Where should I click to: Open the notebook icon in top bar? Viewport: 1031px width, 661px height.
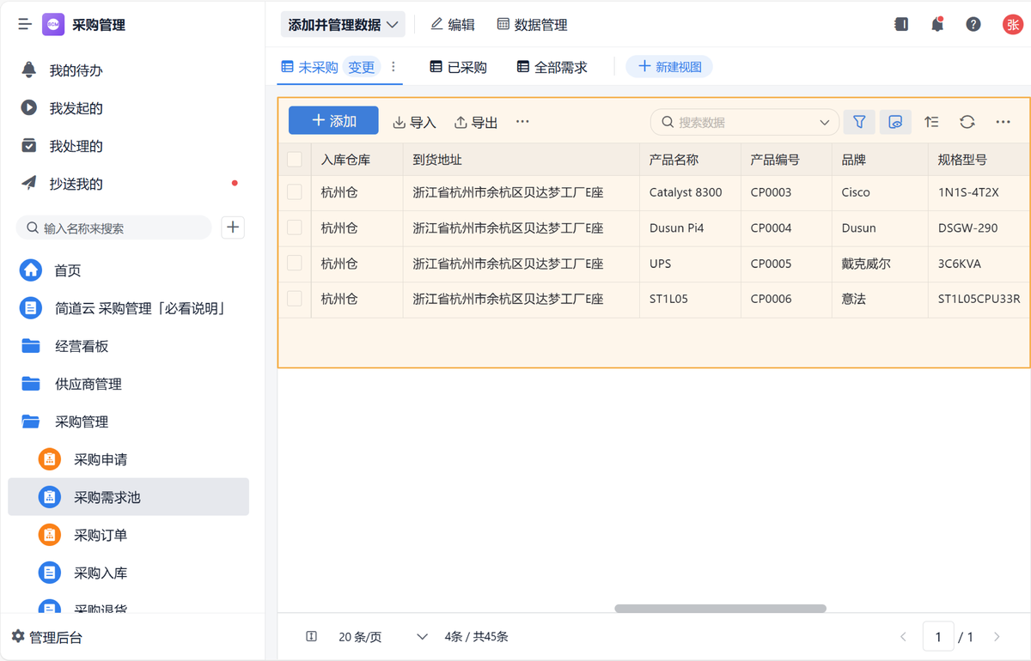901,24
